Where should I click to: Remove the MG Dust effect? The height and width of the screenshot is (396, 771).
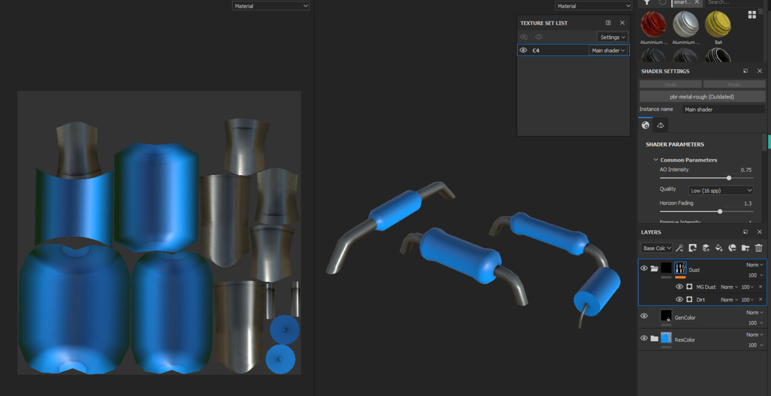pyautogui.click(x=760, y=287)
